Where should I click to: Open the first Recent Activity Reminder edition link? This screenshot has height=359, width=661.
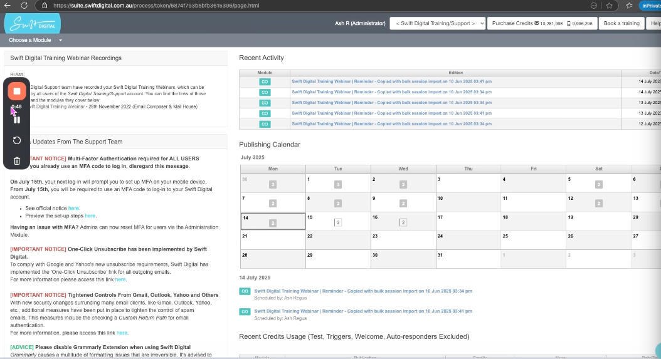[391, 81]
